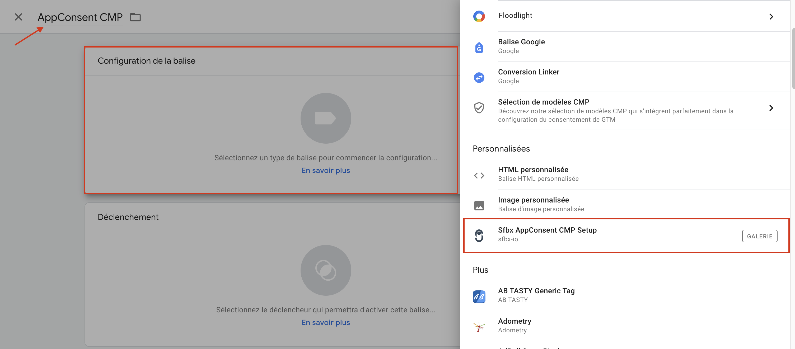
Task: Click the Balise Google tag icon
Action: (x=479, y=47)
